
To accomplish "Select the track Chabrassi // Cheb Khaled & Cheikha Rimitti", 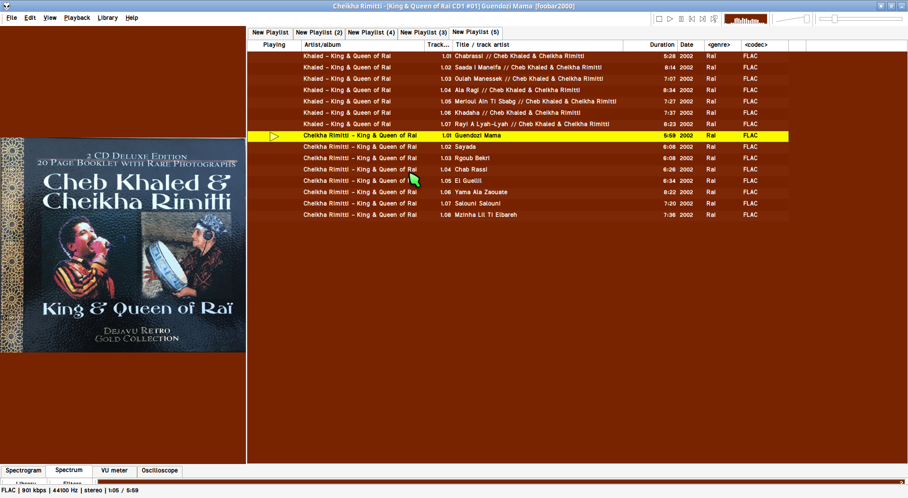I will click(x=518, y=56).
